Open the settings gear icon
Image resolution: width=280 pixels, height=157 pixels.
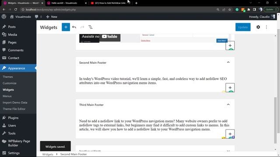click(258, 27)
